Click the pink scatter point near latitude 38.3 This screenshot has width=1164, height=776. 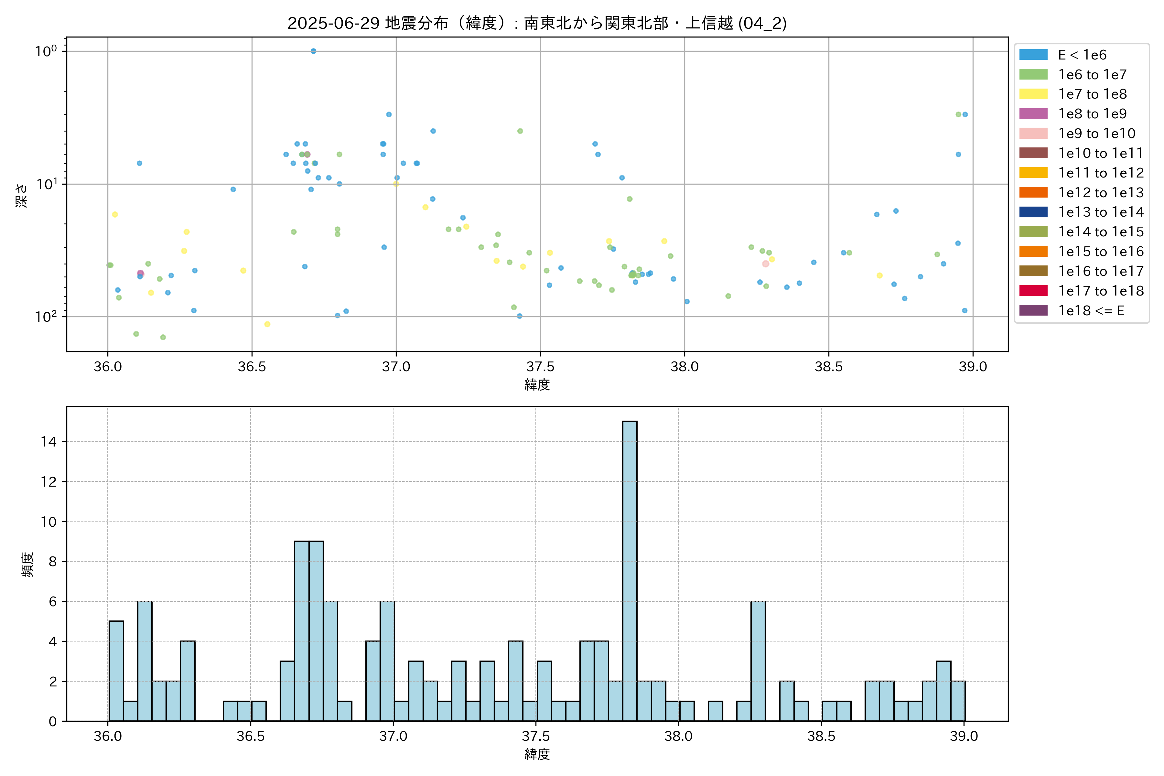766,264
